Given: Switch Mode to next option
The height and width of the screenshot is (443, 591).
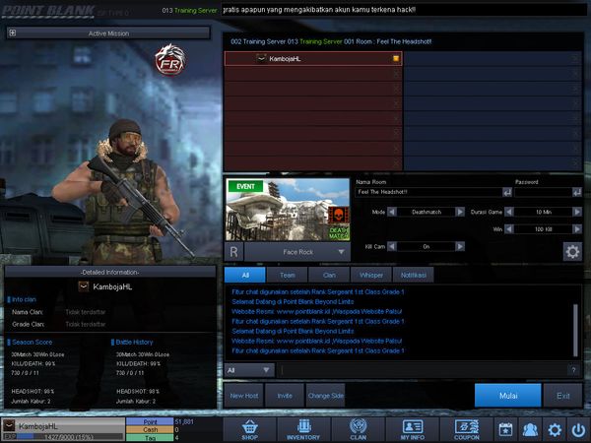Looking at the screenshot, I should tap(460, 212).
